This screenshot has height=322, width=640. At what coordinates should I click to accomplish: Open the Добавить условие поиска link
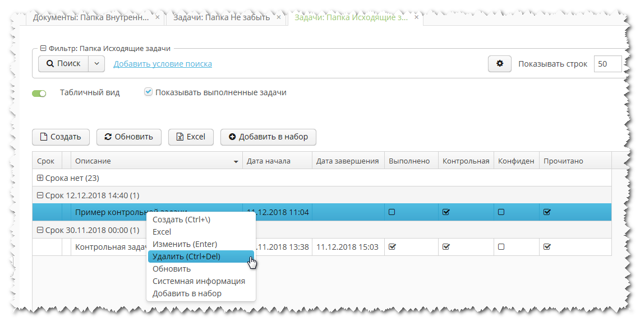(163, 64)
